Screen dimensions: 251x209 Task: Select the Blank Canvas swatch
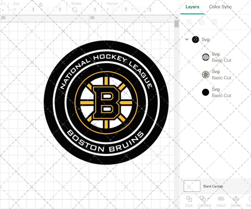coord(192,186)
